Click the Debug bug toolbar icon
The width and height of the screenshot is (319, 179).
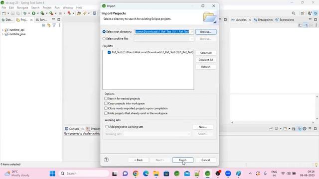point(25,13)
